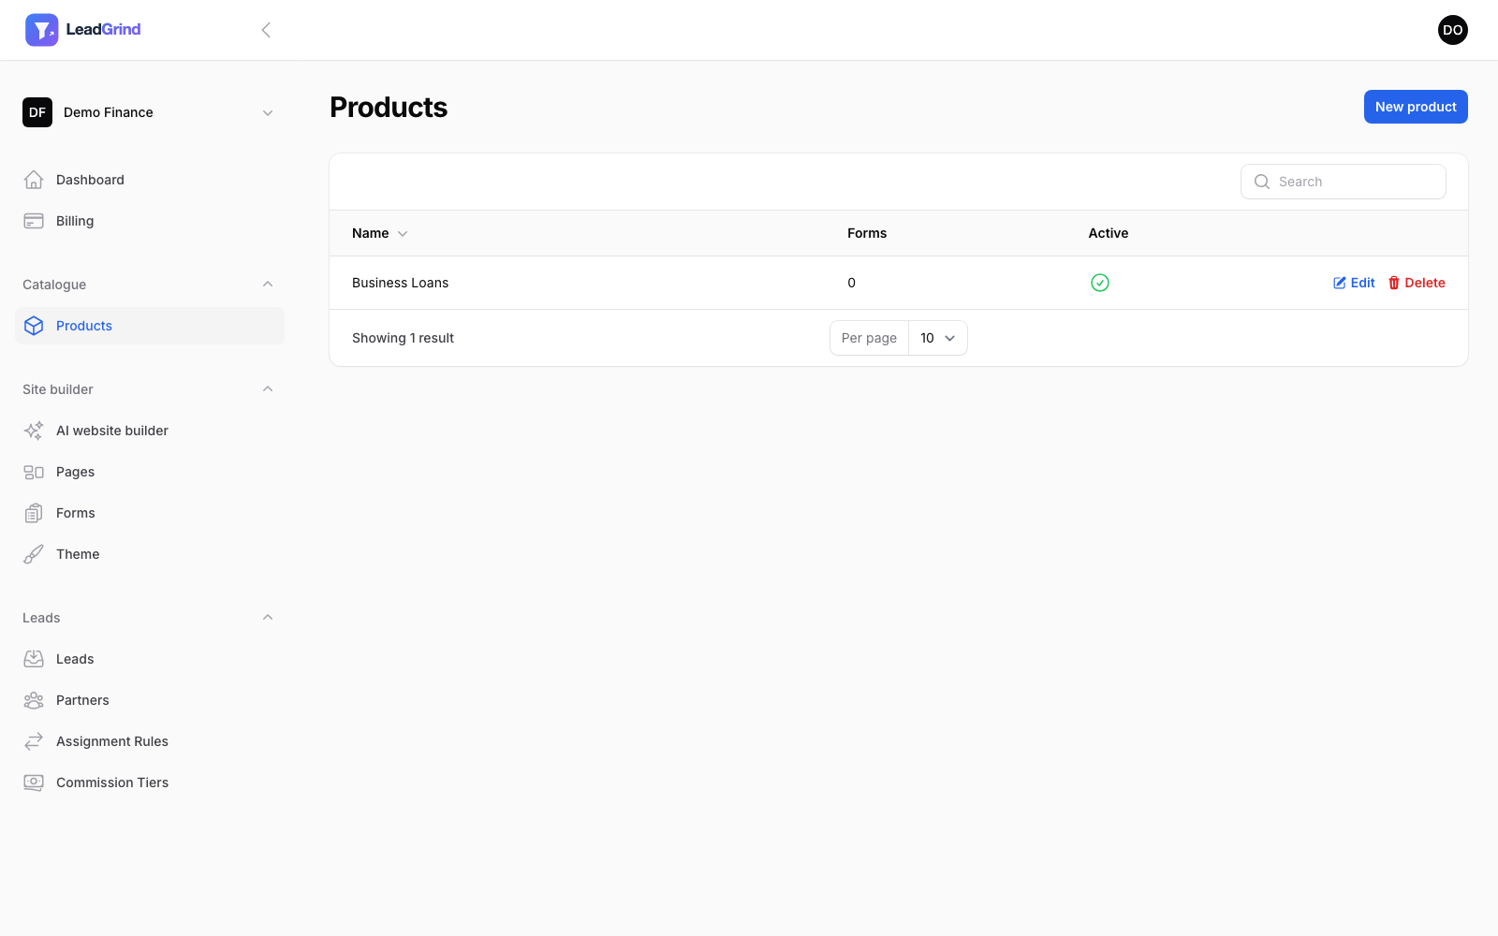Open Partners page
This screenshot has width=1498, height=936.
coord(150,700)
